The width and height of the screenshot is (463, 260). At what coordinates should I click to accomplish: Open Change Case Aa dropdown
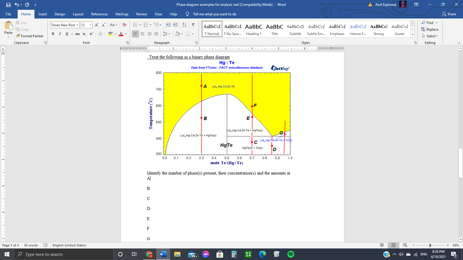pos(114,25)
